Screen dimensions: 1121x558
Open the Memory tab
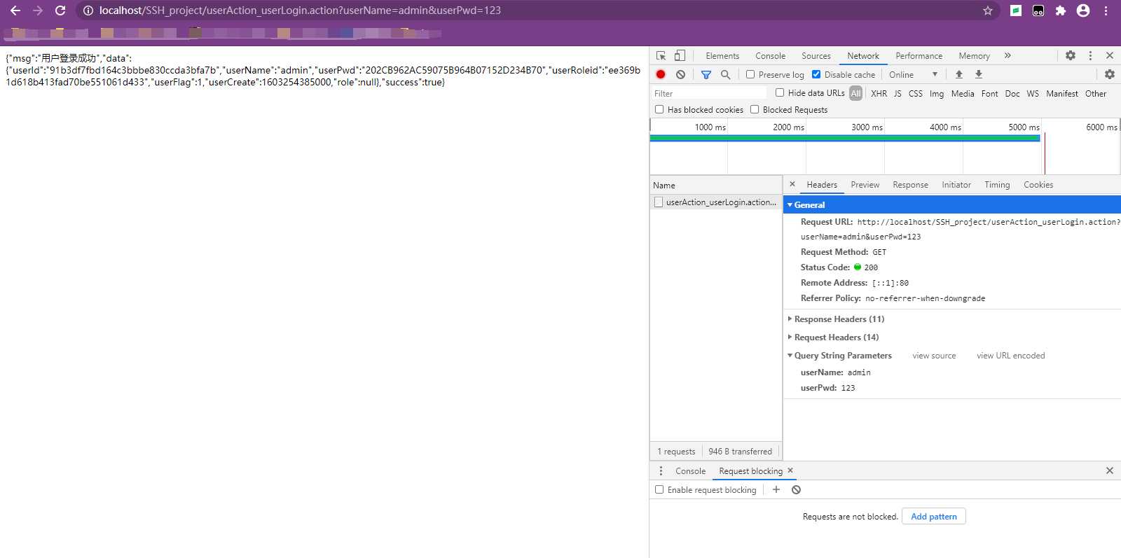pos(974,56)
